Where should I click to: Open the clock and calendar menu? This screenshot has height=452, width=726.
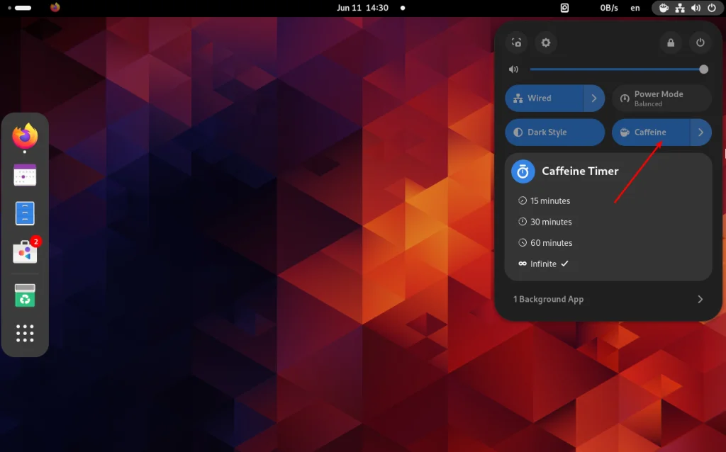pyautogui.click(x=362, y=8)
